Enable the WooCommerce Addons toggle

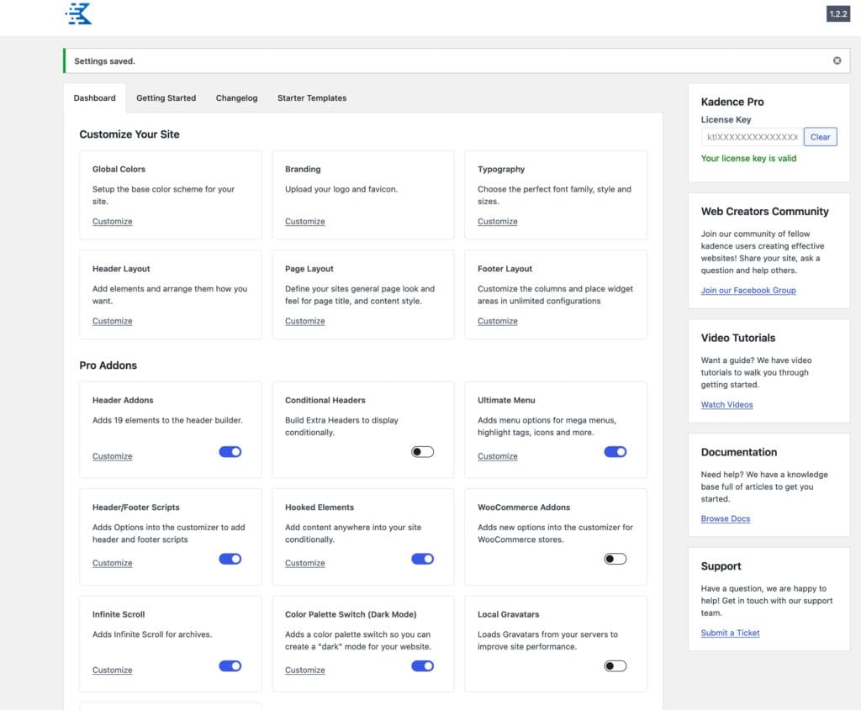pyautogui.click(x=615, y=559)
